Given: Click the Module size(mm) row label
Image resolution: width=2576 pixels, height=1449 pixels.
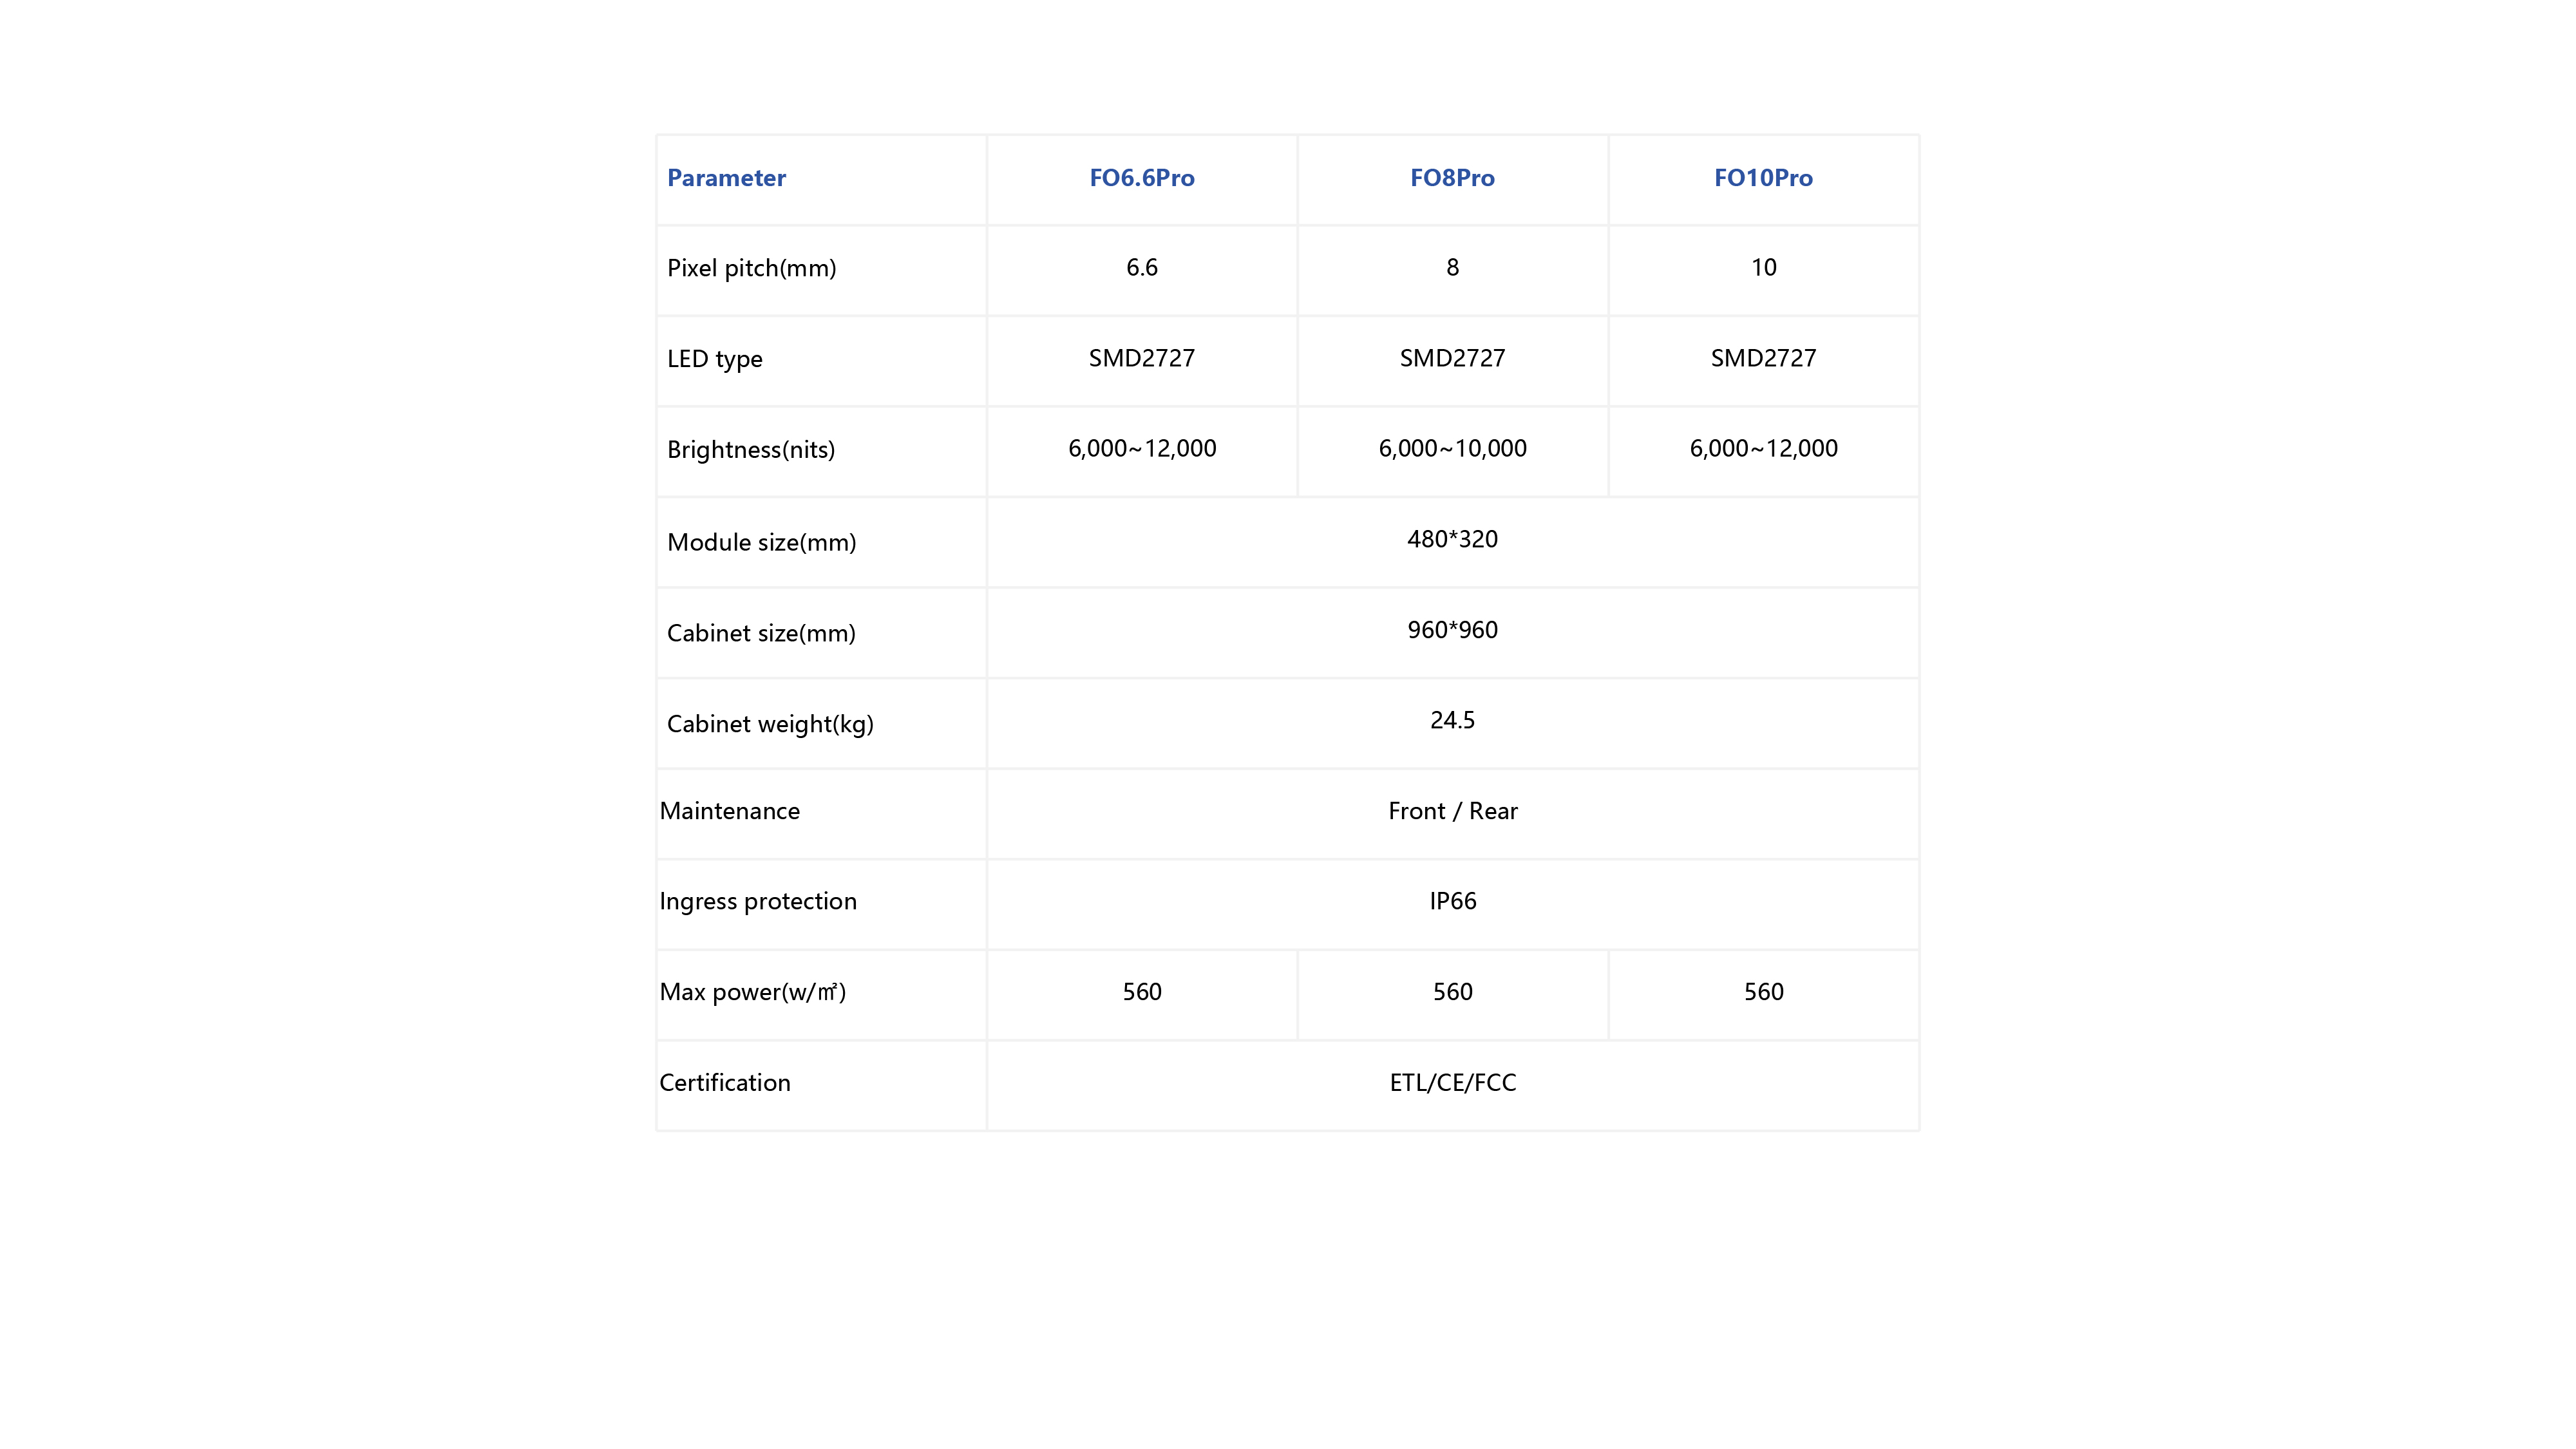Looking at the screenshot, I should click(x=761, y=542).
